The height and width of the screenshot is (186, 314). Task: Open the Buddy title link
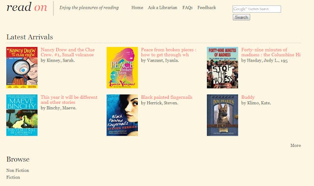click(x=248, y=97)
